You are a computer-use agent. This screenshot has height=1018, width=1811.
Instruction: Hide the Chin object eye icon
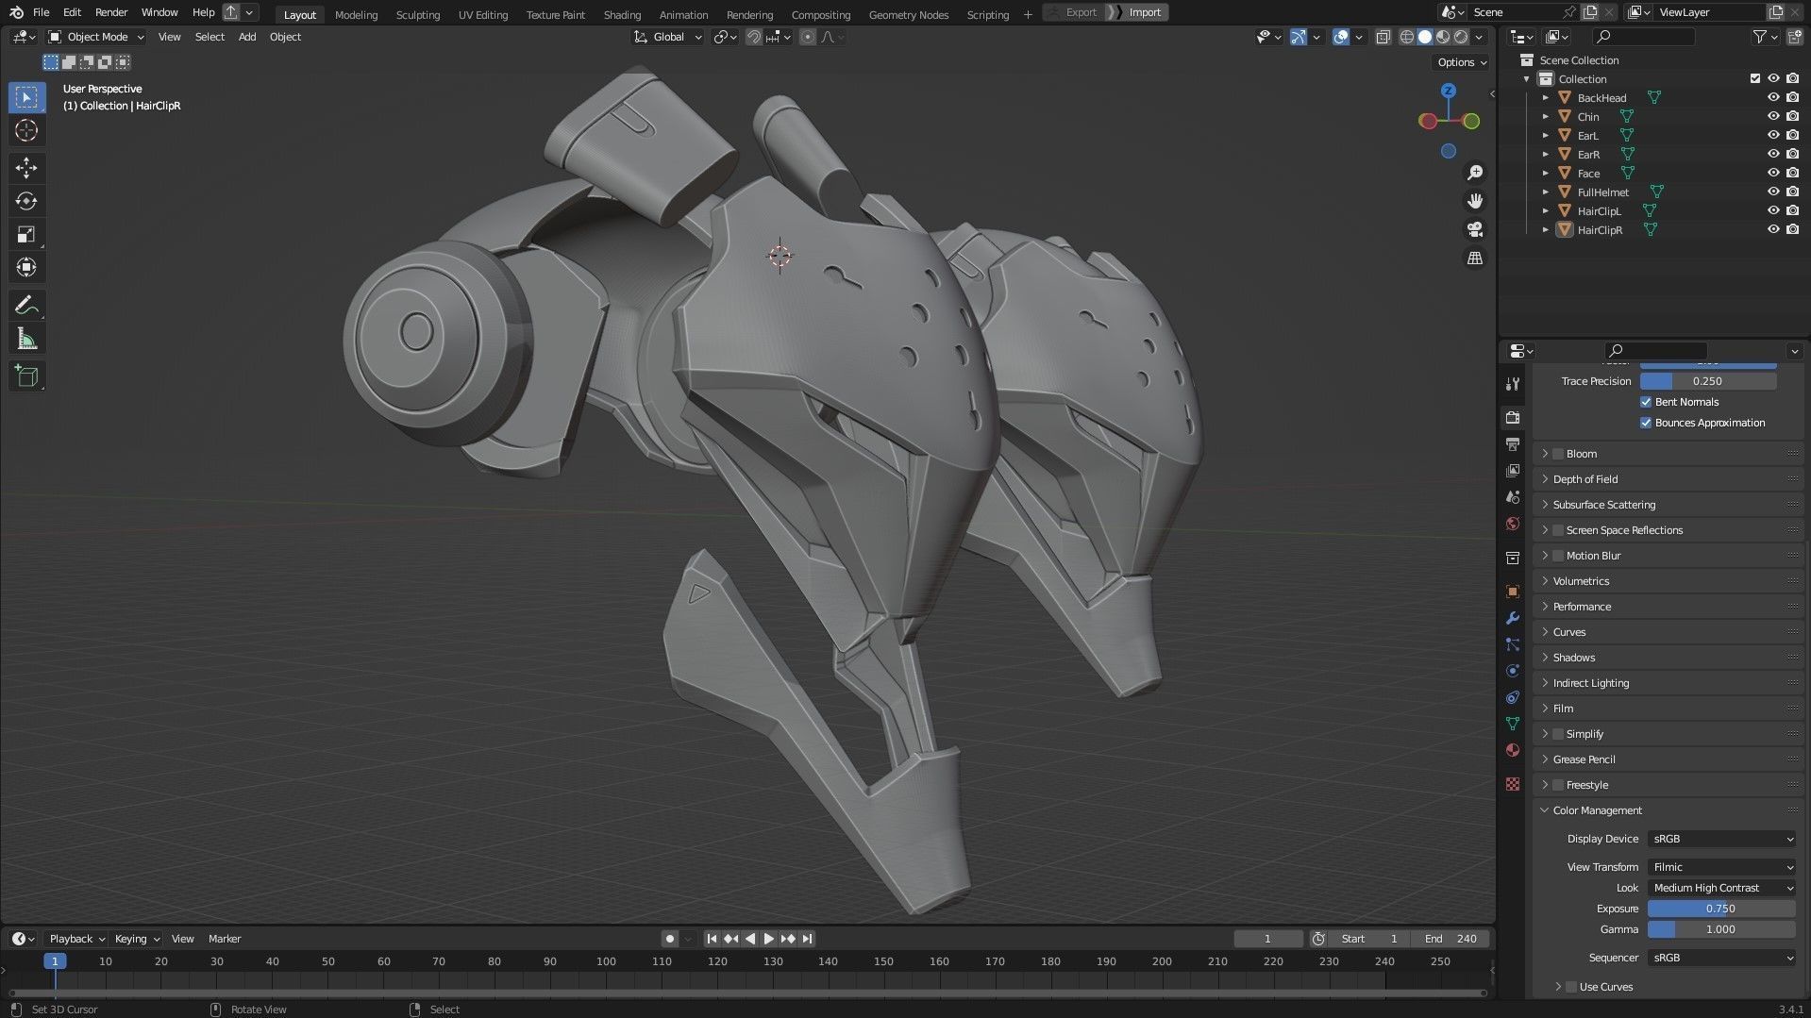(1773, 116)
